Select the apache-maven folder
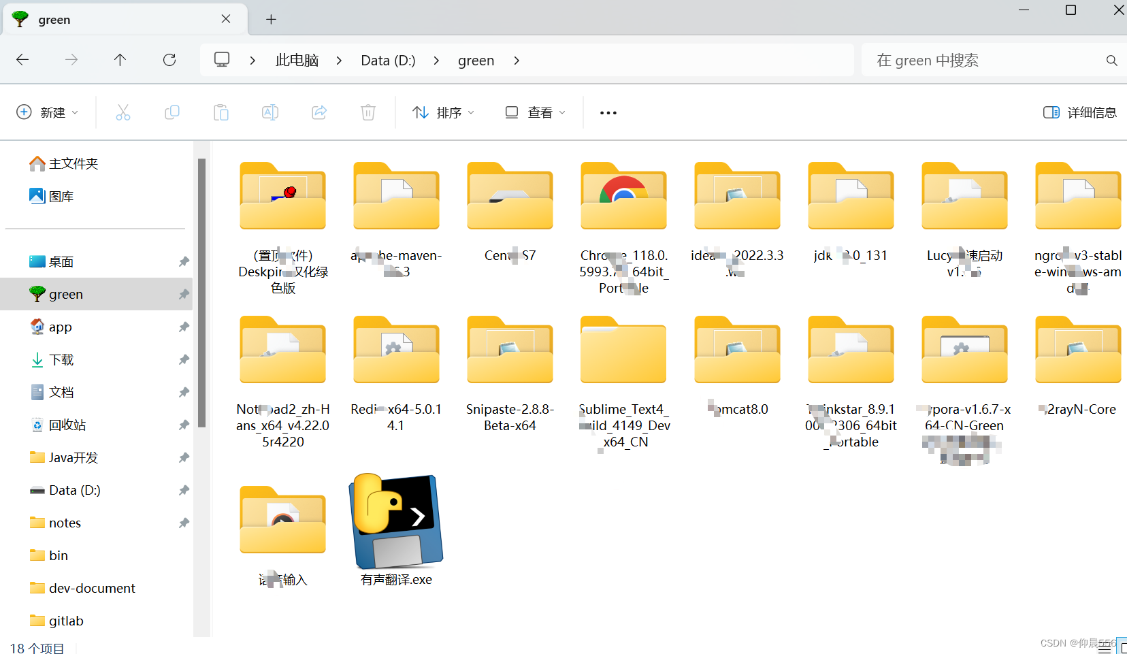 396,197
